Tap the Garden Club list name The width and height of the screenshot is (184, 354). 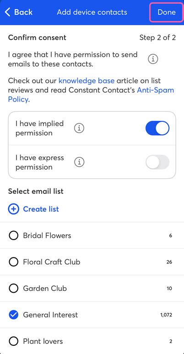click(45, 288)
